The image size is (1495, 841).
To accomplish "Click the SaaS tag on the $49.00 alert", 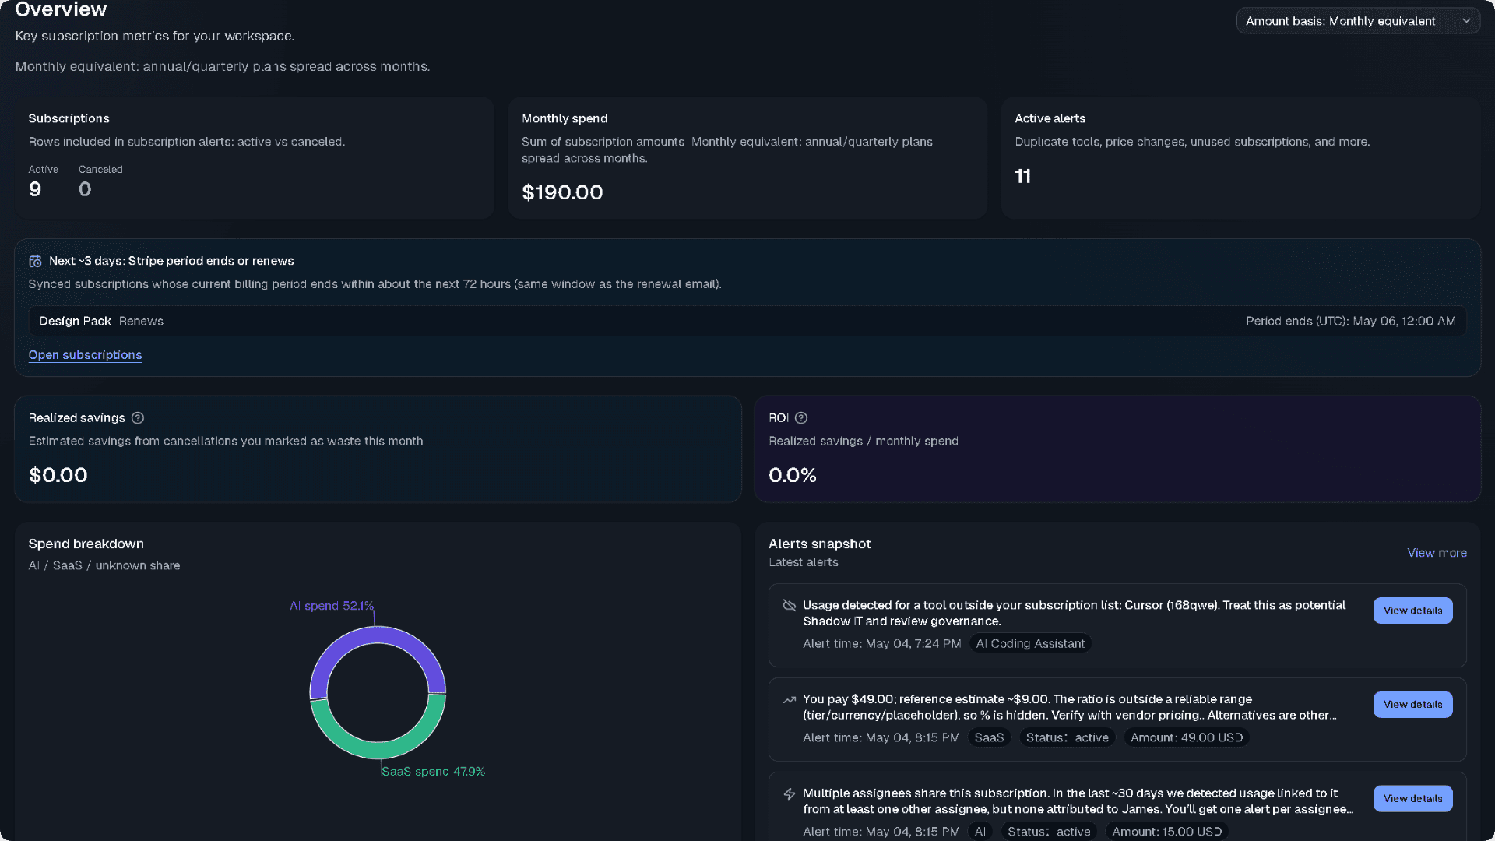I will tap(989, 738).
